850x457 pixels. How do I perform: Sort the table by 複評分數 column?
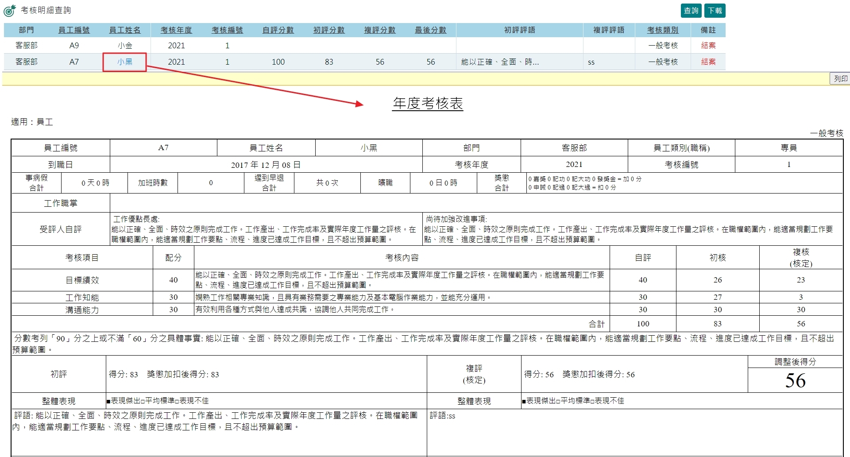[x=379, y=30]
